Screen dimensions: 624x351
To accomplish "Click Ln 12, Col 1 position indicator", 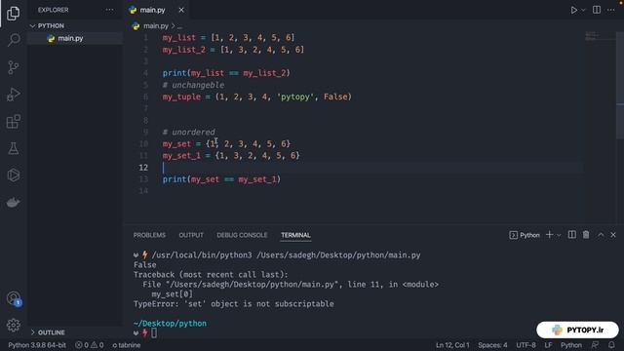I will pos(452,345).
